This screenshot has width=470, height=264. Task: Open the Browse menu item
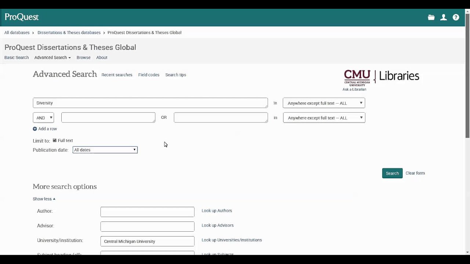83,58
